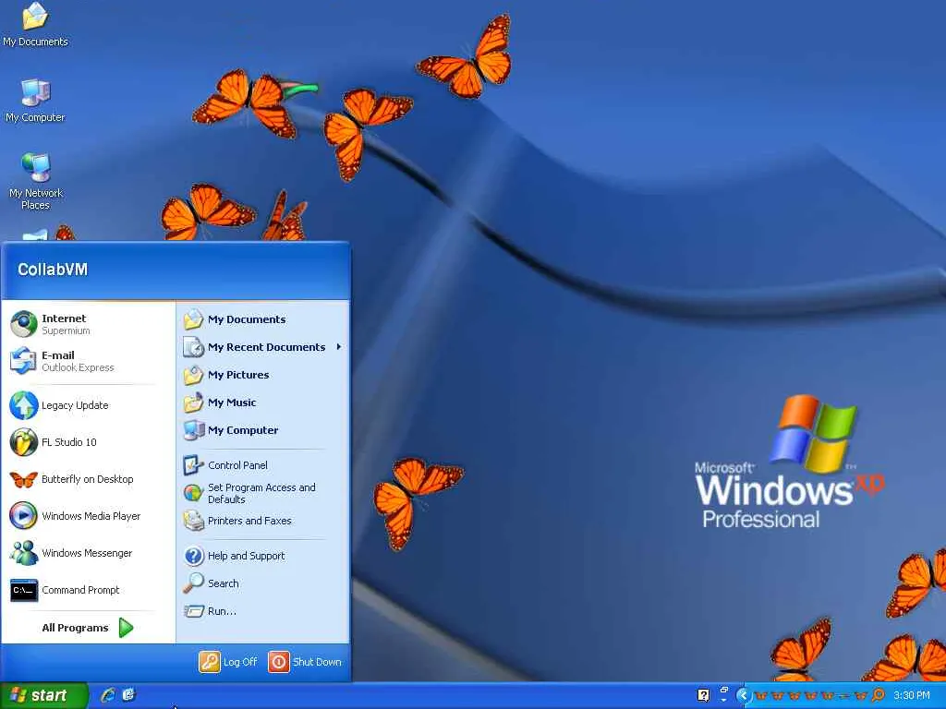
Task: Open Printers and Faxes
Action: (263, 521)
